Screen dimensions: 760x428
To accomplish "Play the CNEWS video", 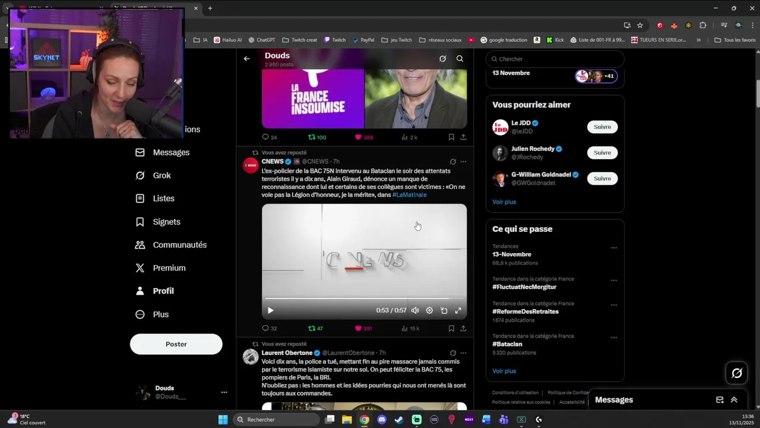I will point(271,310).
